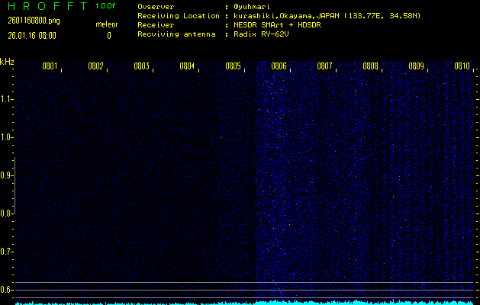This screenshot has height=305, width=480.
Task: Click the kHz axis unit label
Action: (x=7, y=62)
